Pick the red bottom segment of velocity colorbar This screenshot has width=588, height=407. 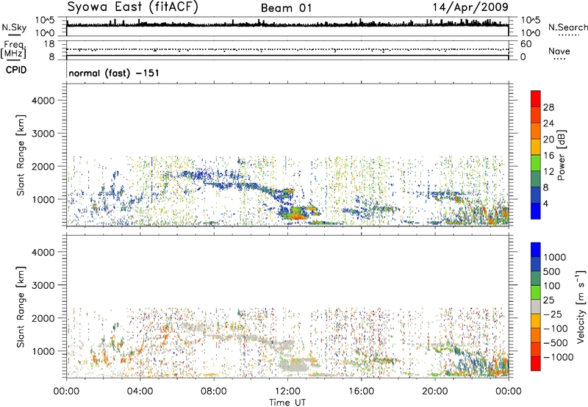point(536,364)
